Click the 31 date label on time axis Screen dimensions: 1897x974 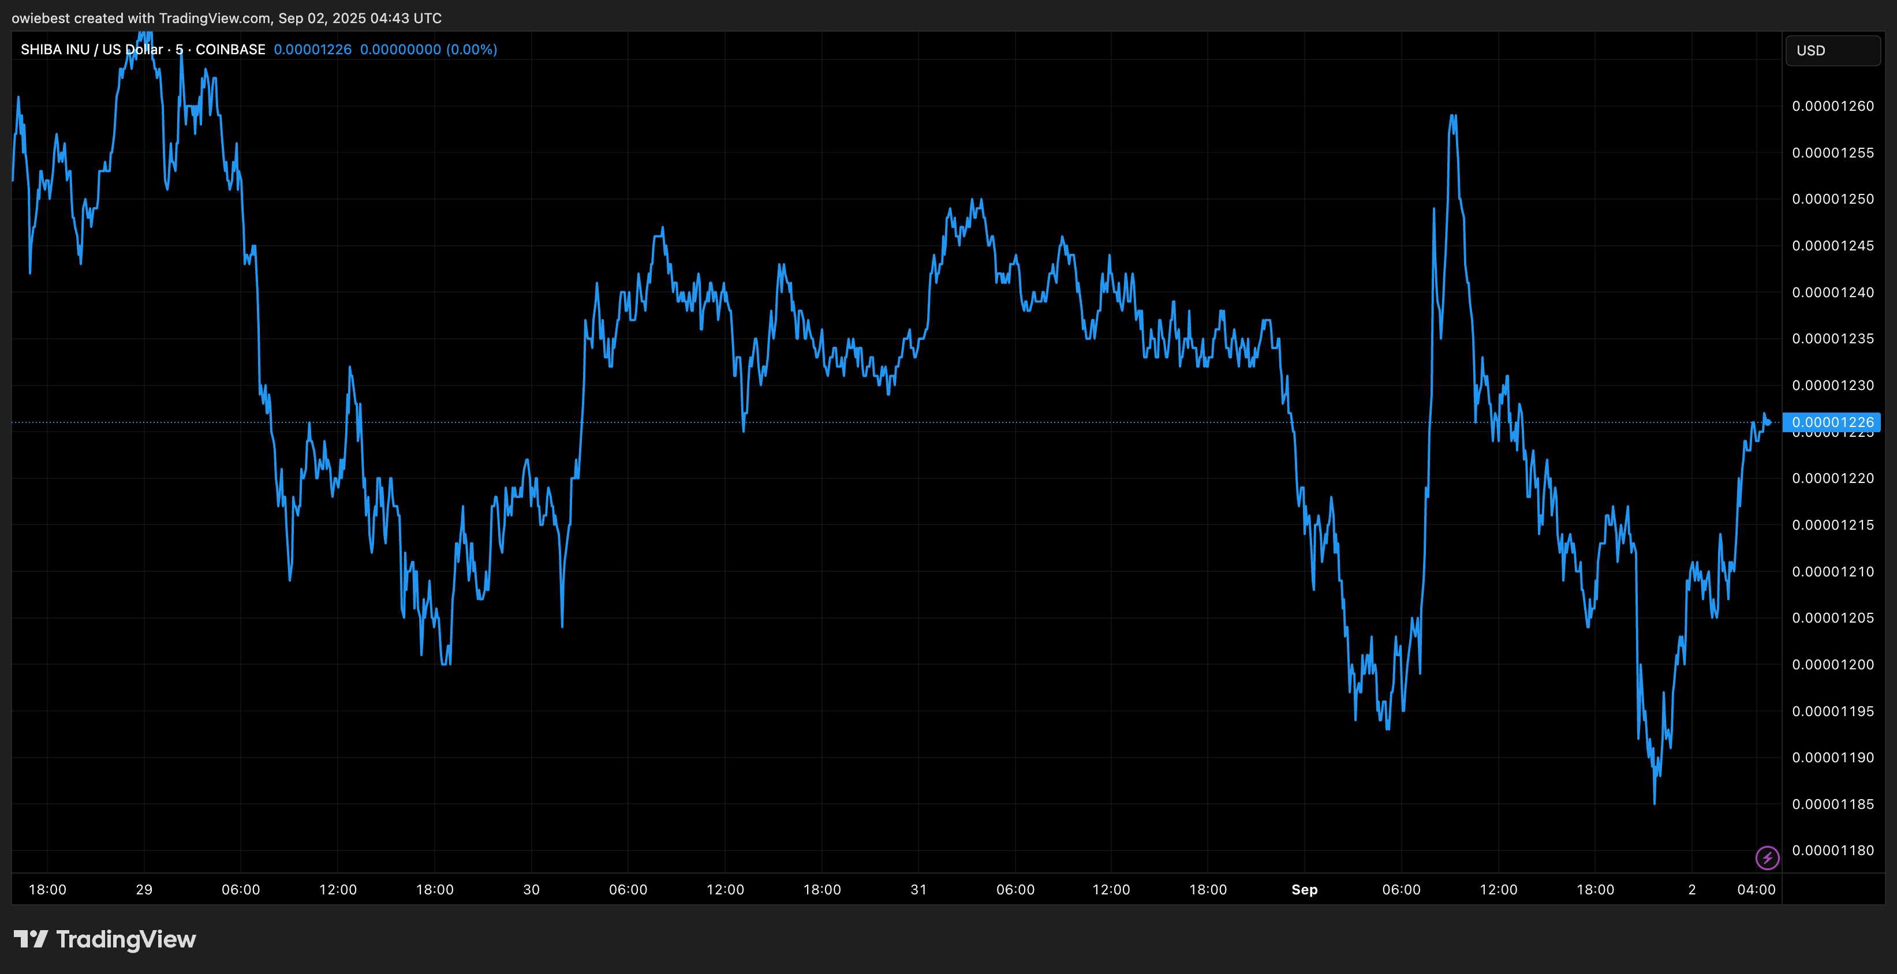(918, 889)
